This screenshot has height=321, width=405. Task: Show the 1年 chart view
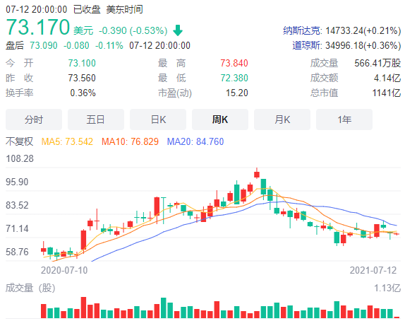(x=344, y=119)
